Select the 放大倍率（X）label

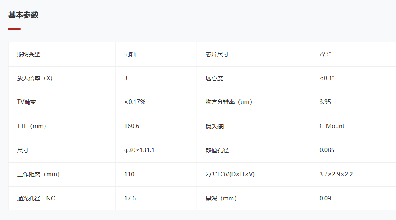pos(35,78)
